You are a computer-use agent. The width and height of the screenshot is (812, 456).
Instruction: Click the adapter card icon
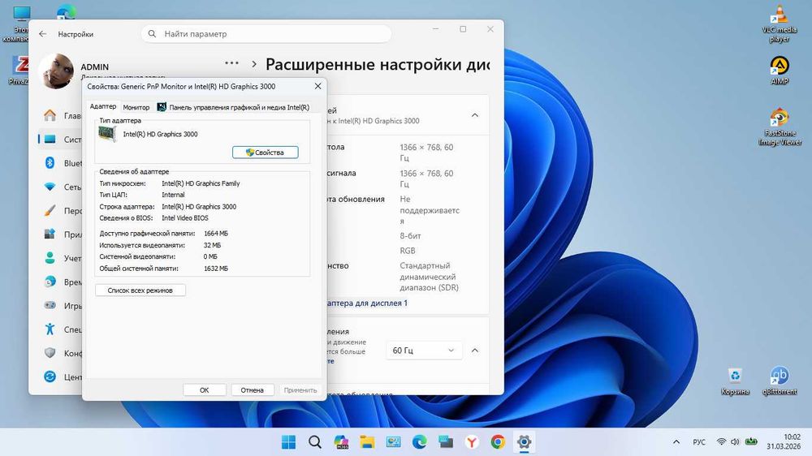click(x=108, y=134)
